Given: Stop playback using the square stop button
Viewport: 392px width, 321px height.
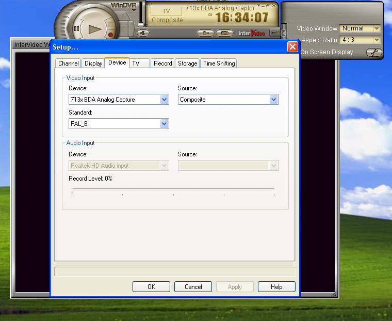Looking at the screenshot, I should click(110, 25).
